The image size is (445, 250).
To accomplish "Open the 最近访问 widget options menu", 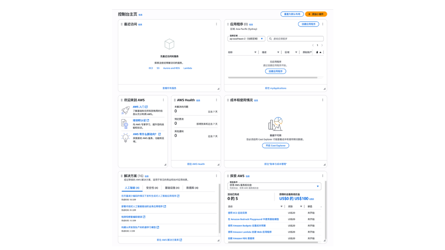I will (216, 24).
